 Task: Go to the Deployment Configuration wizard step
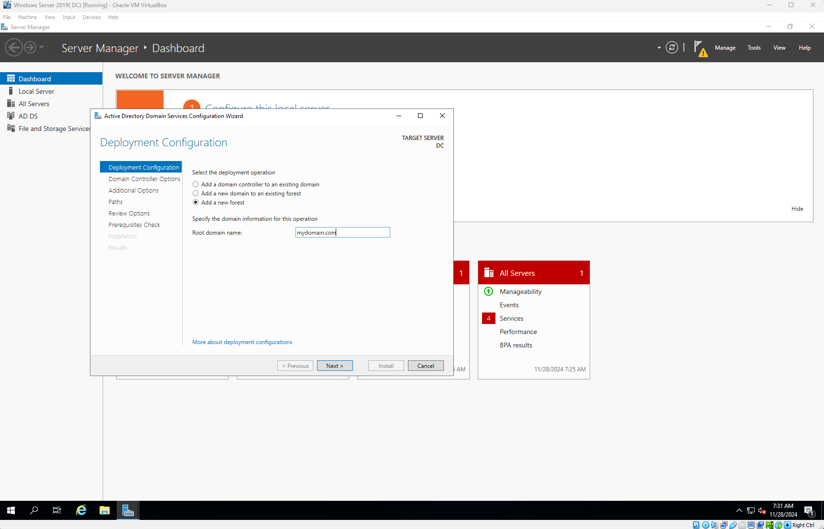[141, 167]
